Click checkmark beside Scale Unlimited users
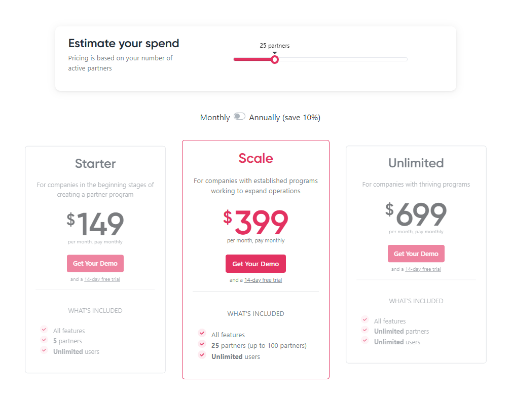The width and height of the screenshot is (511, 396). coord(202,354)
